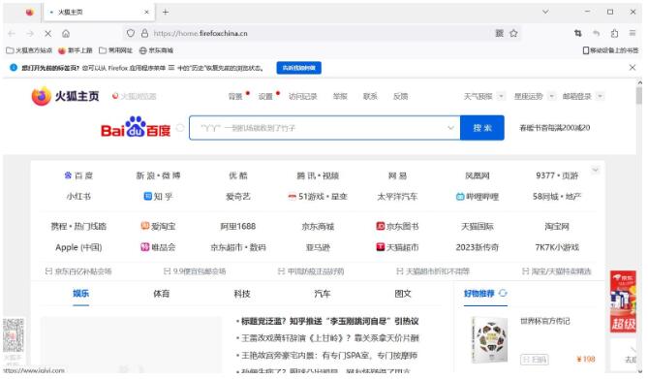Viewport: 648px width, 379px height.
Task: Open a new browser tab with plus
Action: [x=166, y=12]
